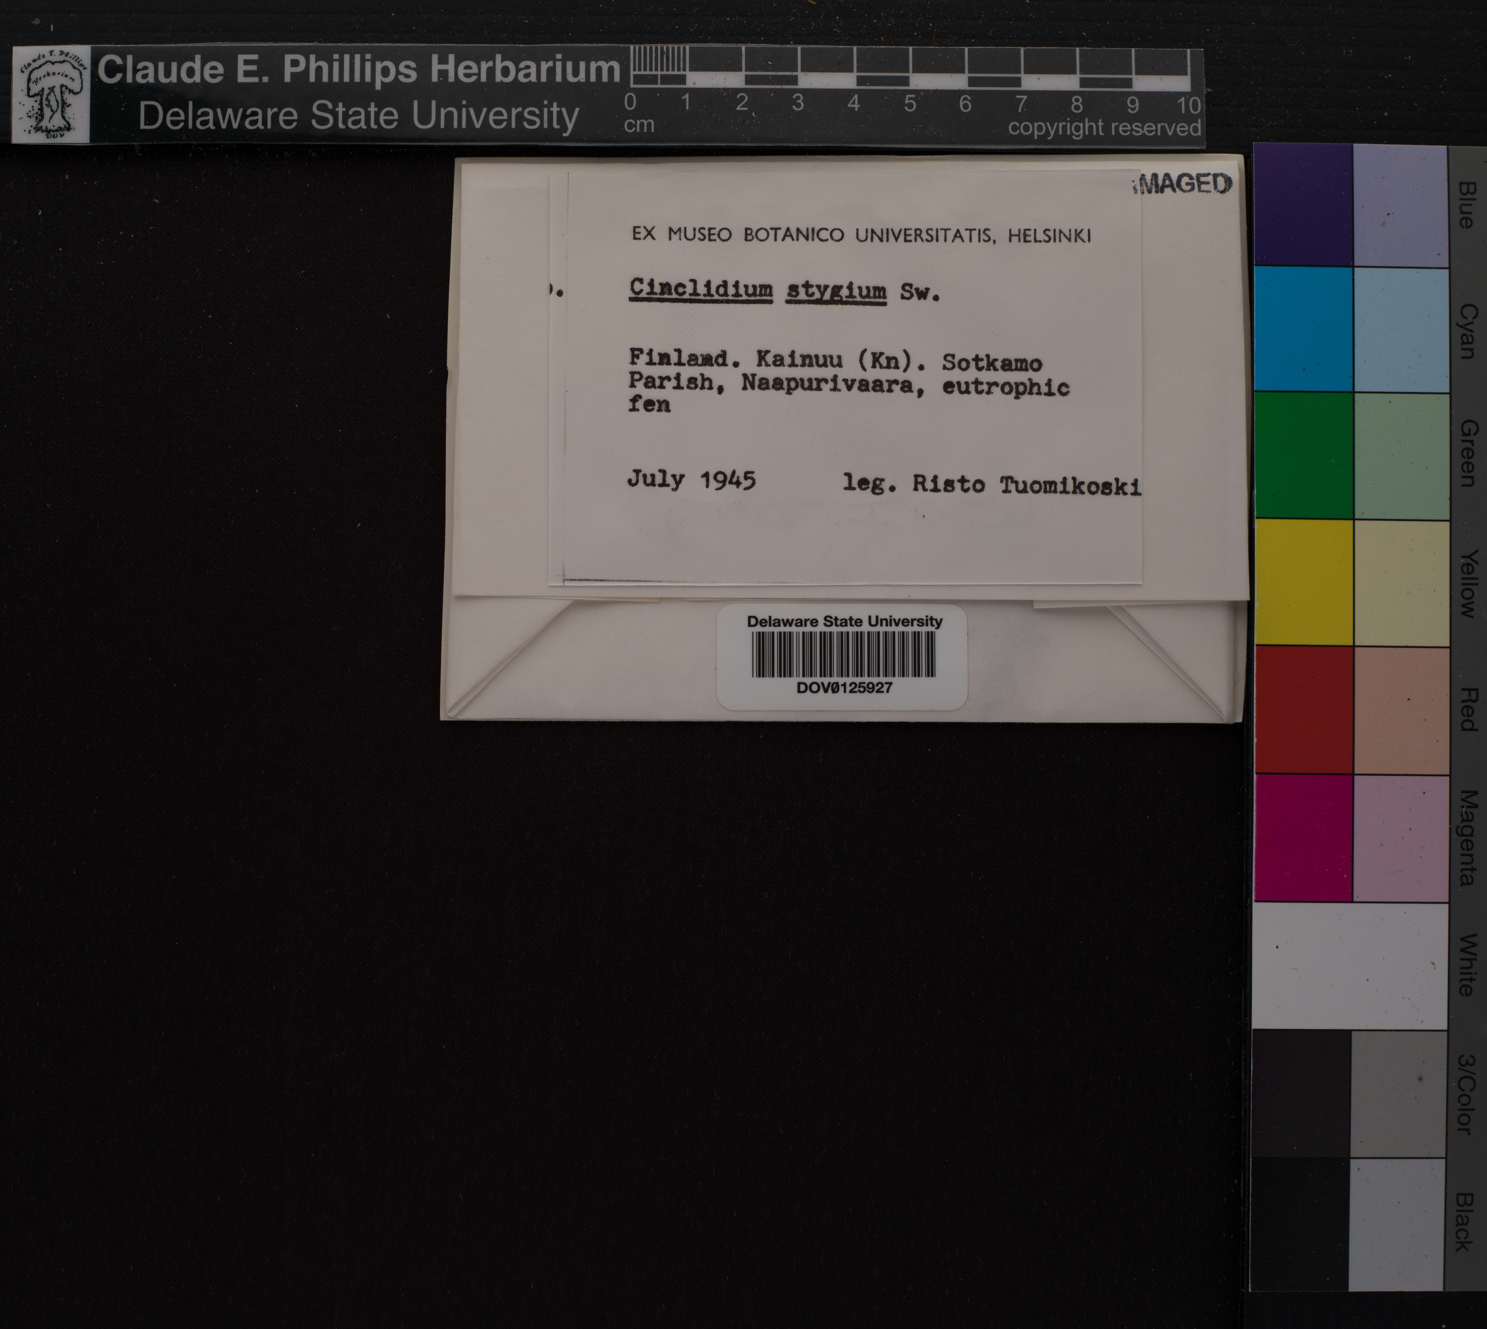Click the DOV0125927 barcode number
This screenshot has height=1329, width=1487.
pos(844,688)
